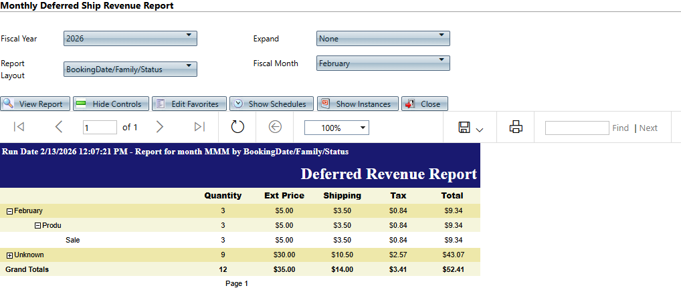Image resolution: width=681 pixels, height=292 pixels.
Task: Change the 100% zoom level dropdown
Action: click(336, 128)
